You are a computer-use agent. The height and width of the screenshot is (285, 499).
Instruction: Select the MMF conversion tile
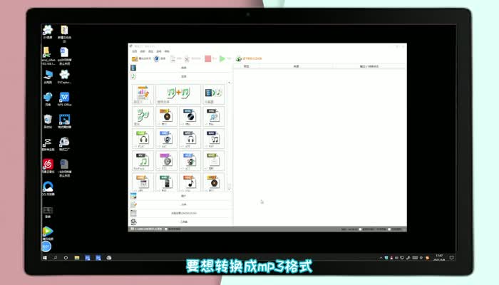click(x=214, y=161)
